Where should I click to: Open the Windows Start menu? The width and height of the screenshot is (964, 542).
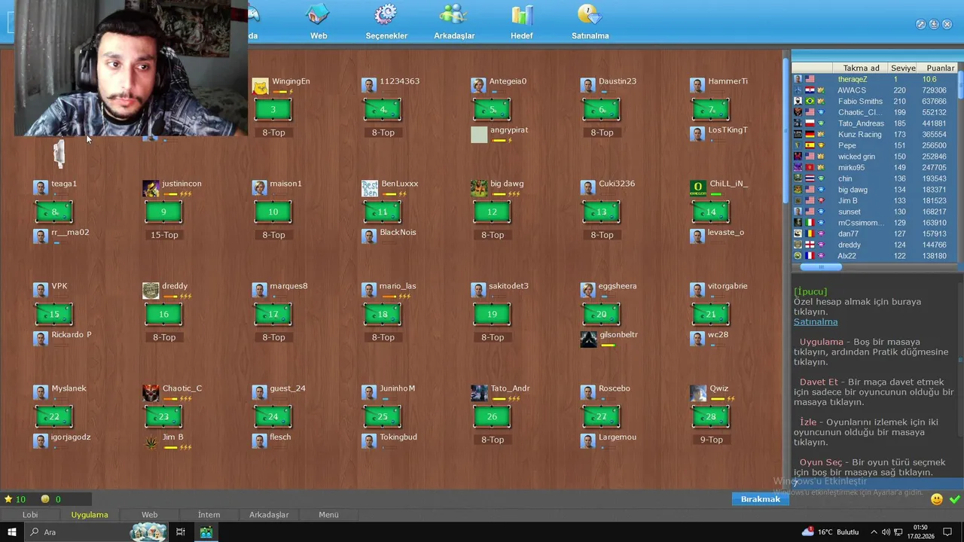[11, 532]
